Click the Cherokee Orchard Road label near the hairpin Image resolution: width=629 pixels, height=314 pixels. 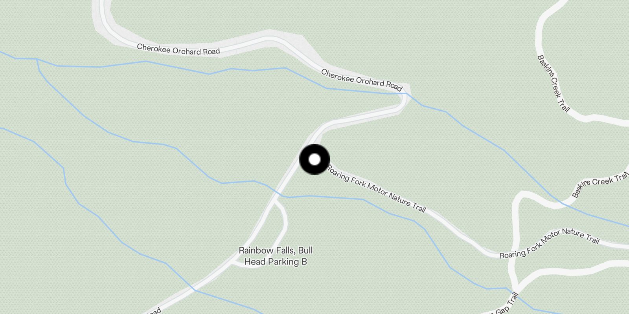tap(362, 80)
